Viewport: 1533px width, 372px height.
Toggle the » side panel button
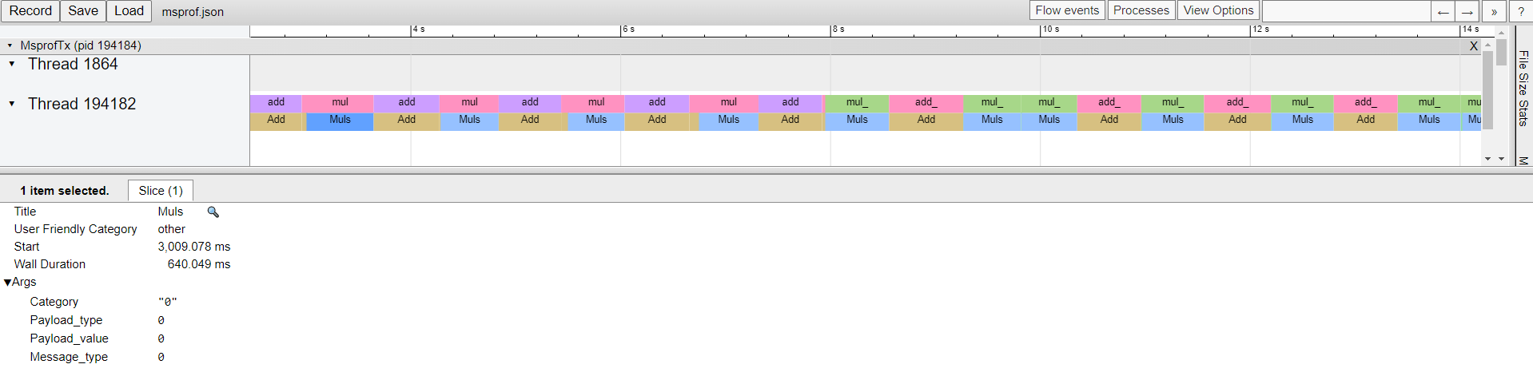coord(1494,11)
